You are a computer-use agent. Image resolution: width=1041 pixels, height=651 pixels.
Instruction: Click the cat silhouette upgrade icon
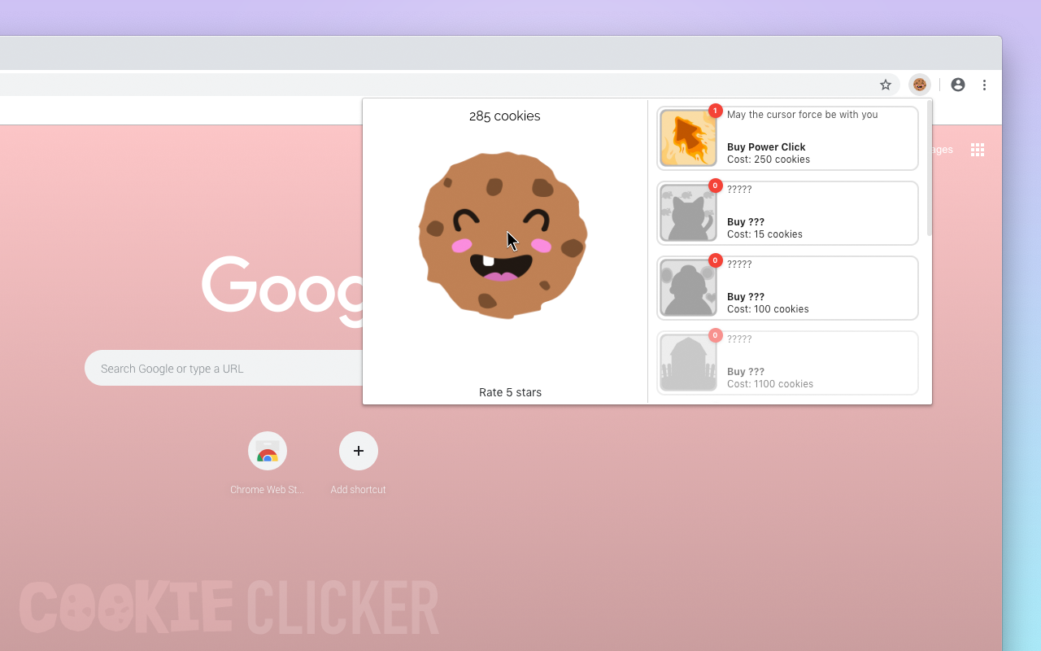pyautogui.click(x=688, y=213)
